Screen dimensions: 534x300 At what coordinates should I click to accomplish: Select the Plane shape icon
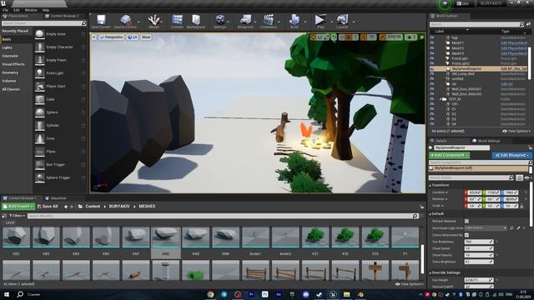(x=40, y=152)
